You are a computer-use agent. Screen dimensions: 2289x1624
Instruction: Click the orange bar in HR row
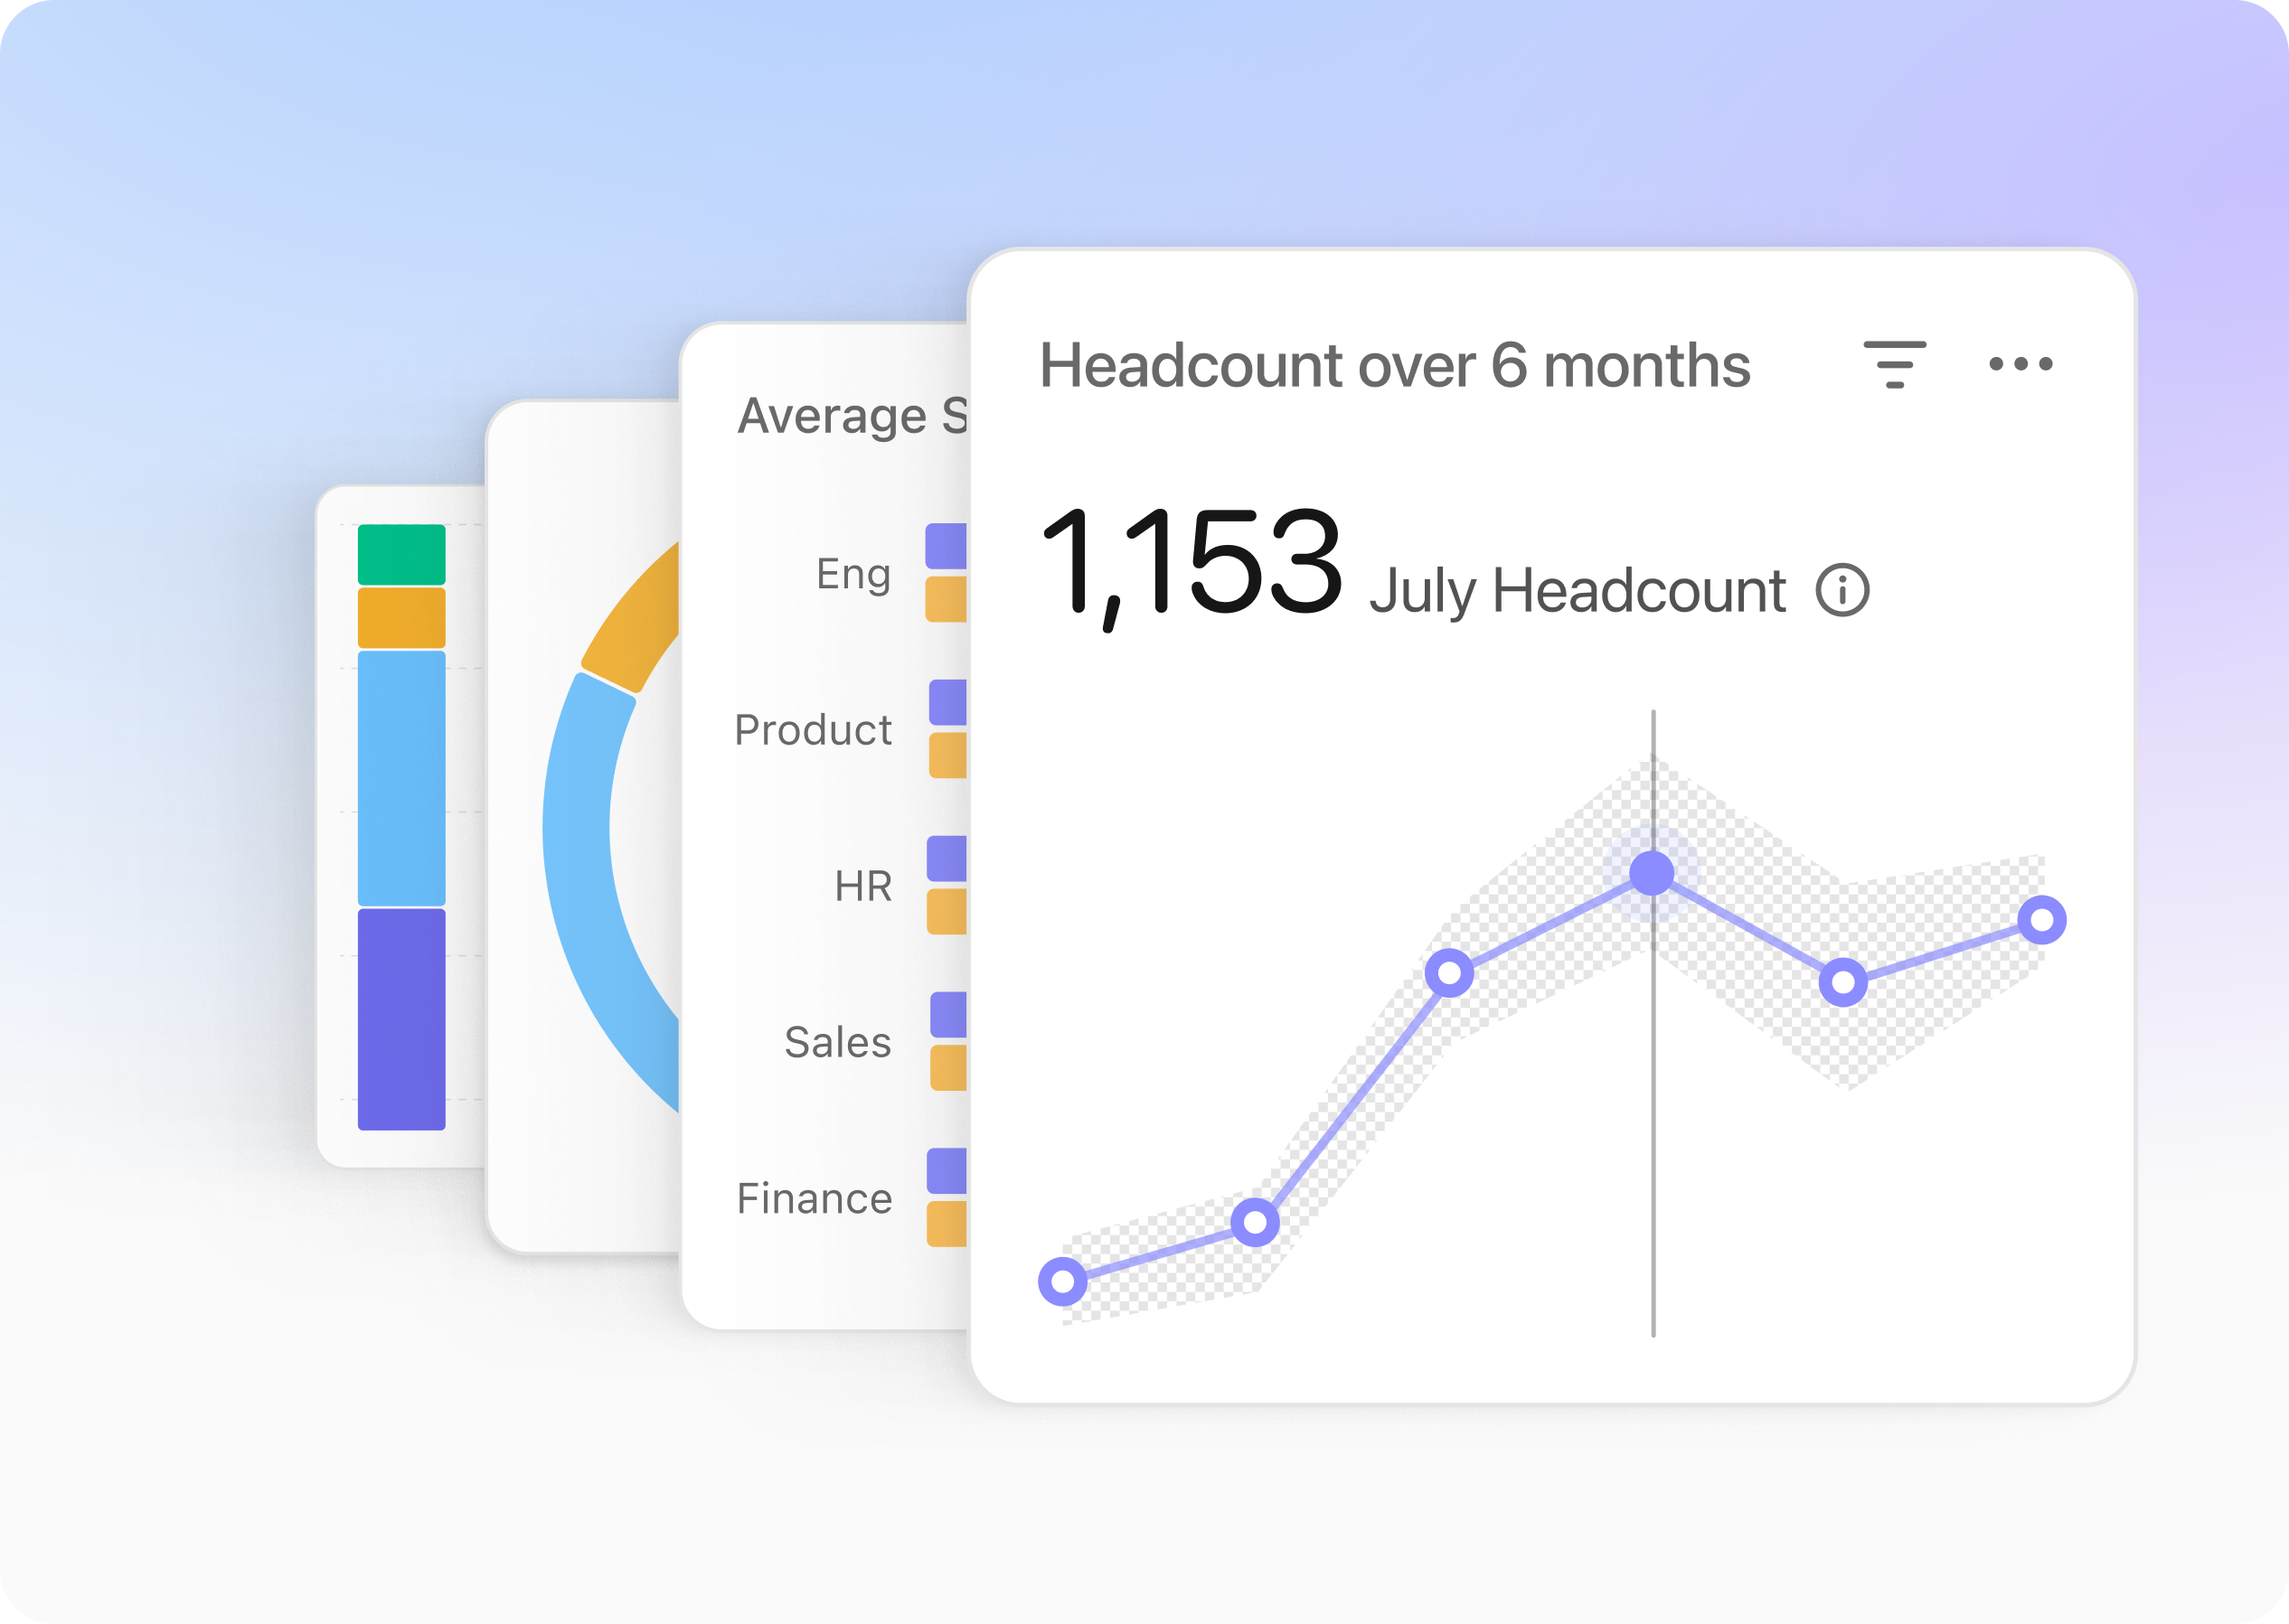[x=947, y=911]
